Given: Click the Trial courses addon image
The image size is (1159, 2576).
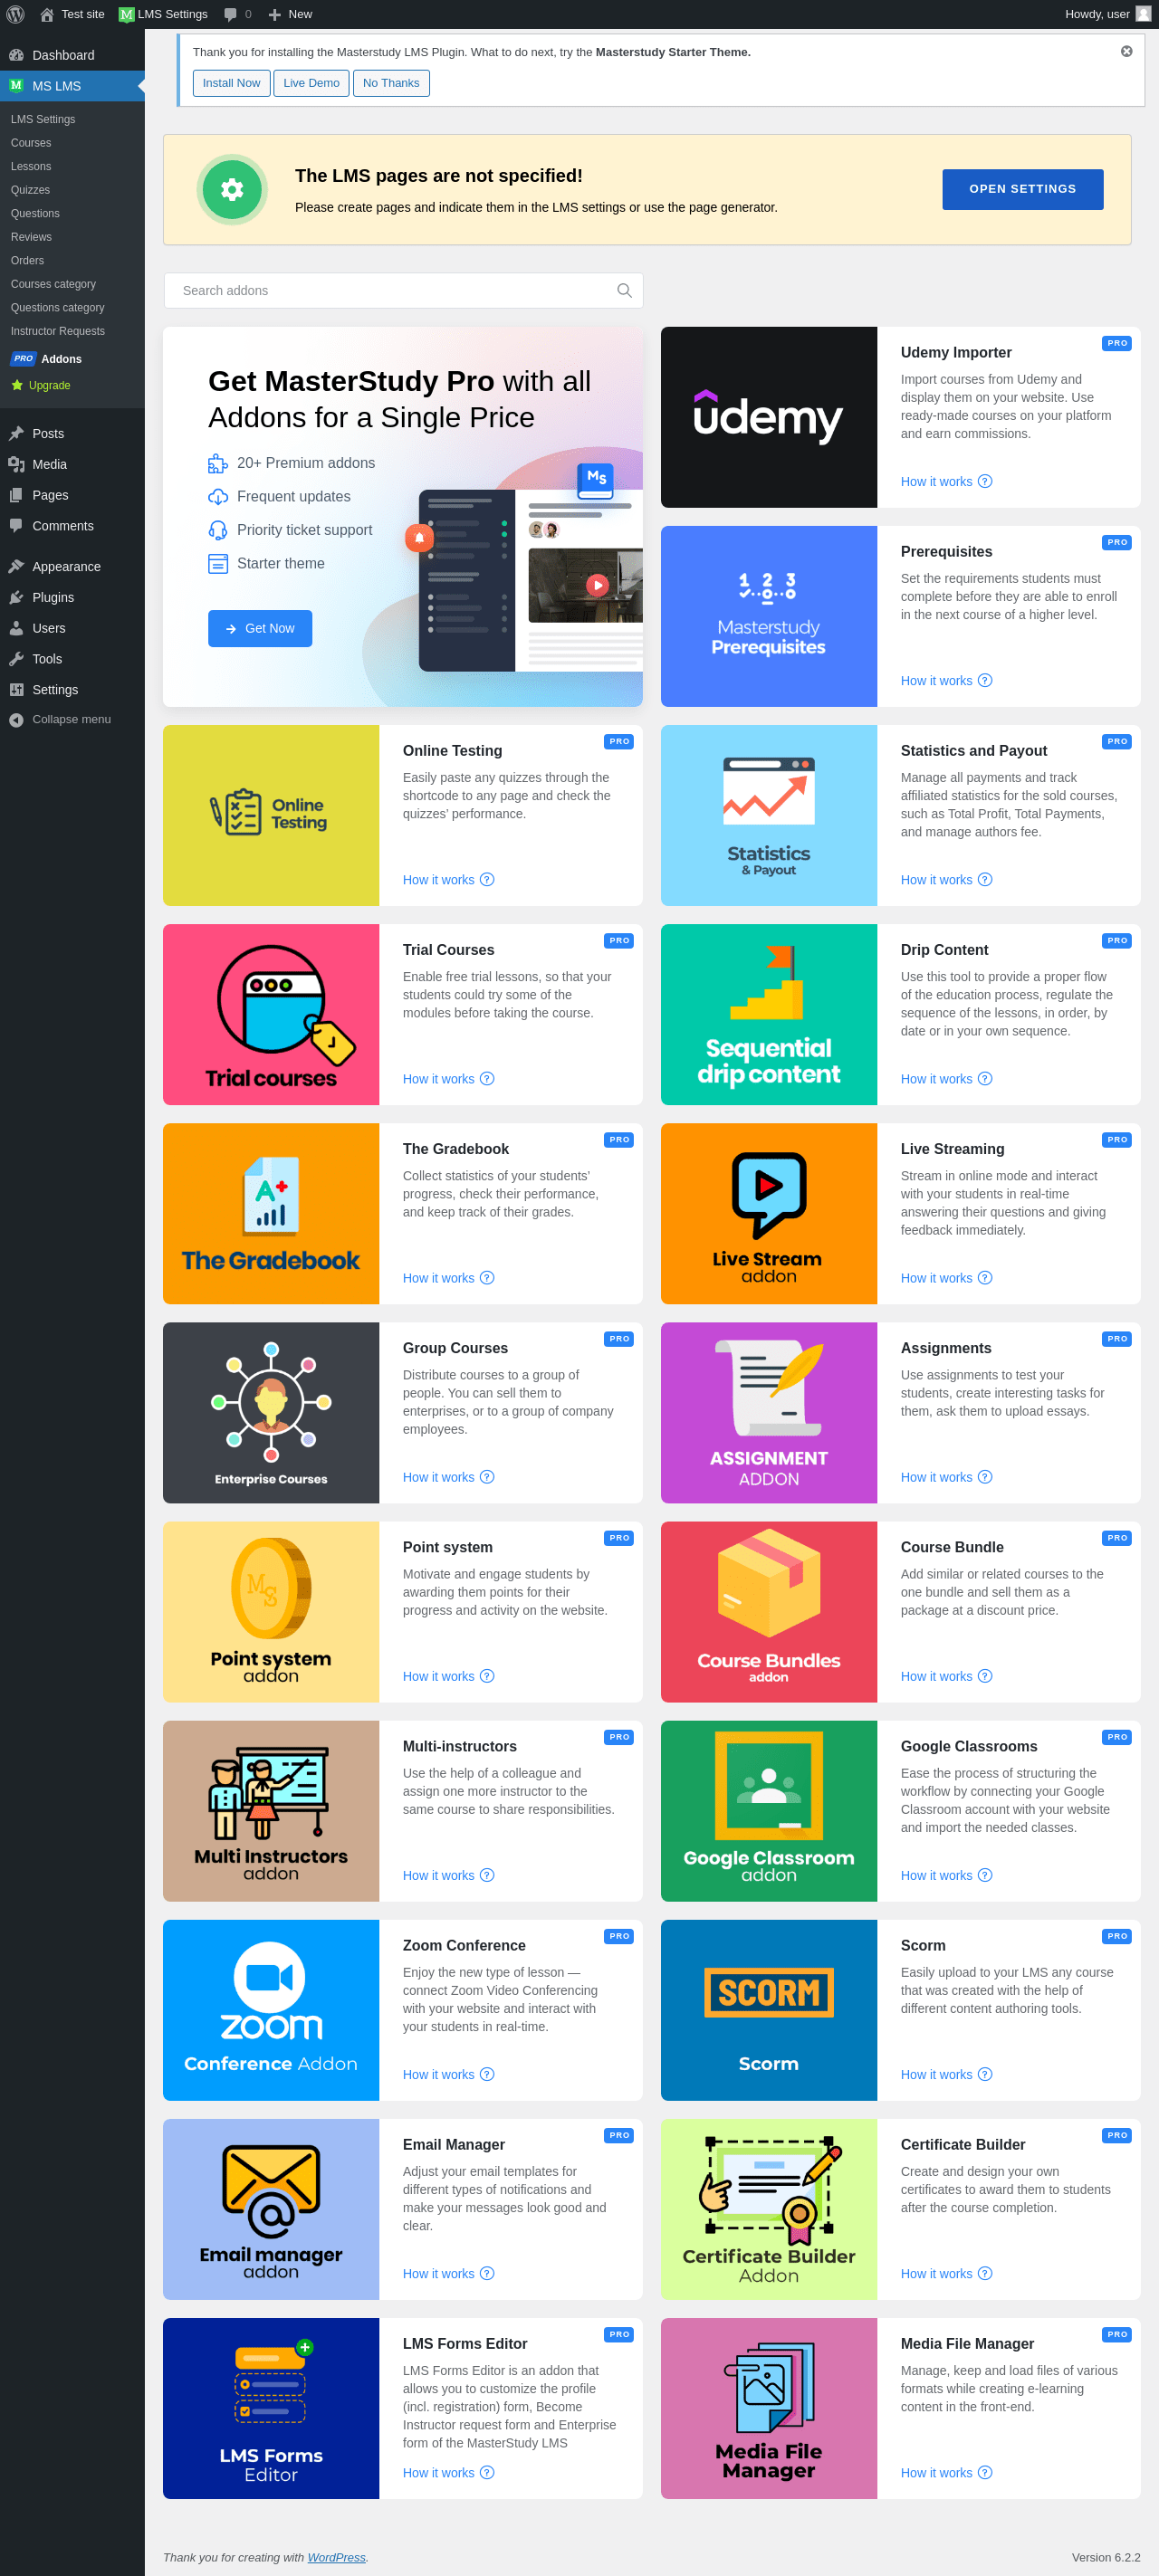Looking at the screenshot, I should coord(271,1014).
